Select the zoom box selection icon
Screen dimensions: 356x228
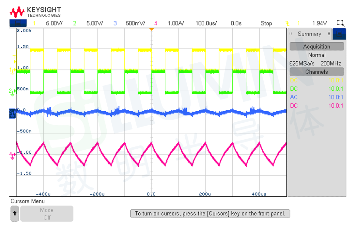click(x=340, y=23)
